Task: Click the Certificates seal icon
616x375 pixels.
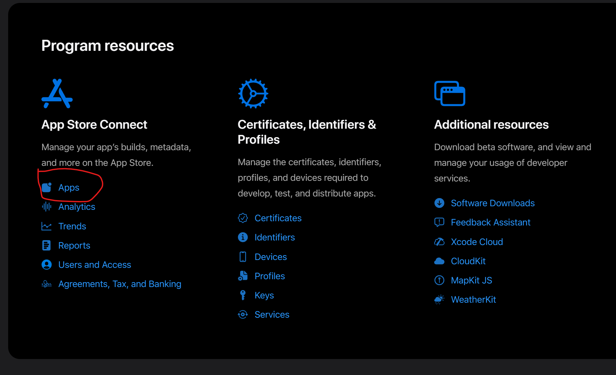Action: click(243, 218)
